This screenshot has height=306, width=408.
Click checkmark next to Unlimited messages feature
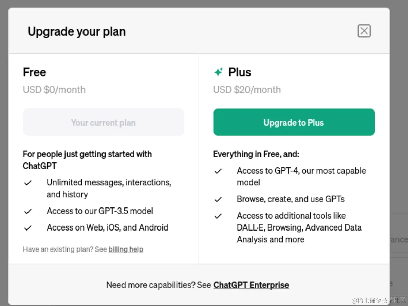click(x=28, y=183)
